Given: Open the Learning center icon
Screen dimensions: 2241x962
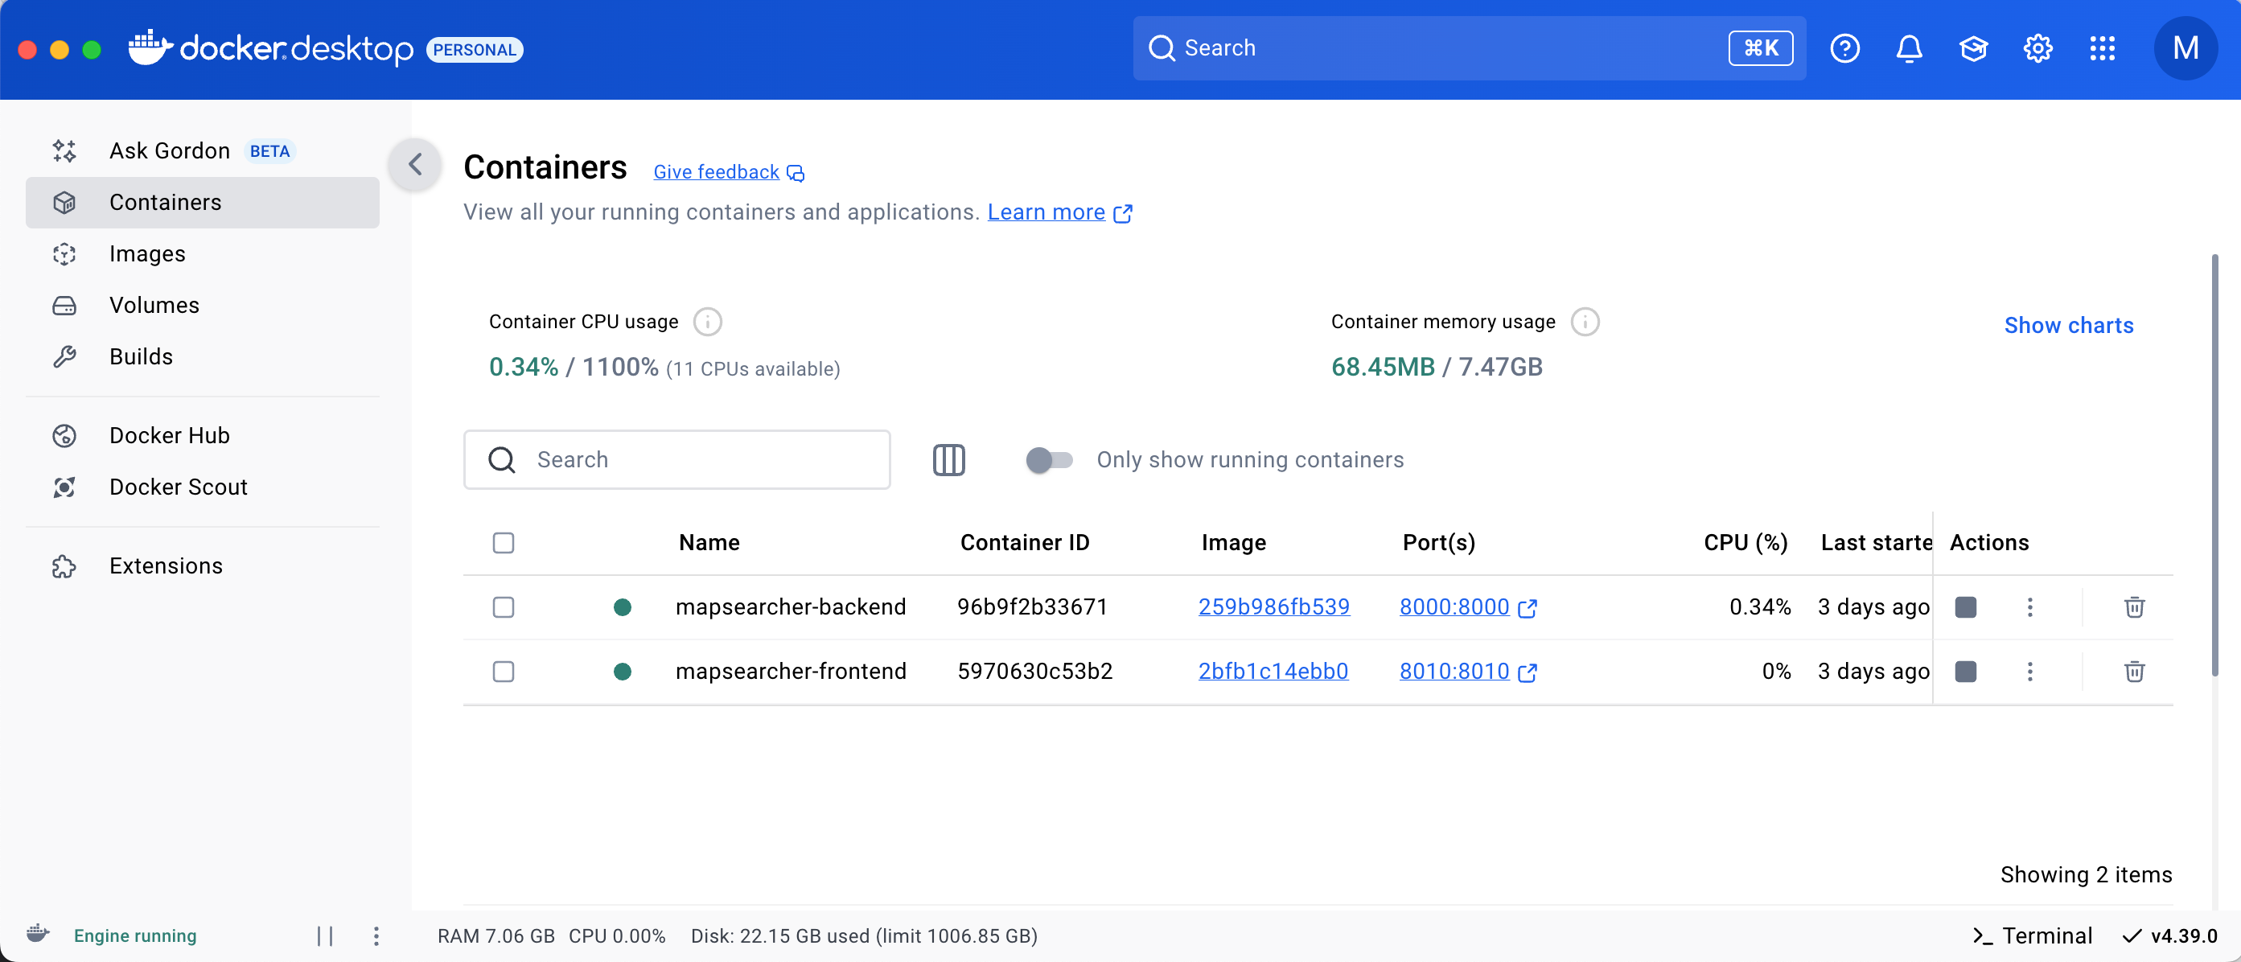Looking at the screenshot, I should 1973,49.
